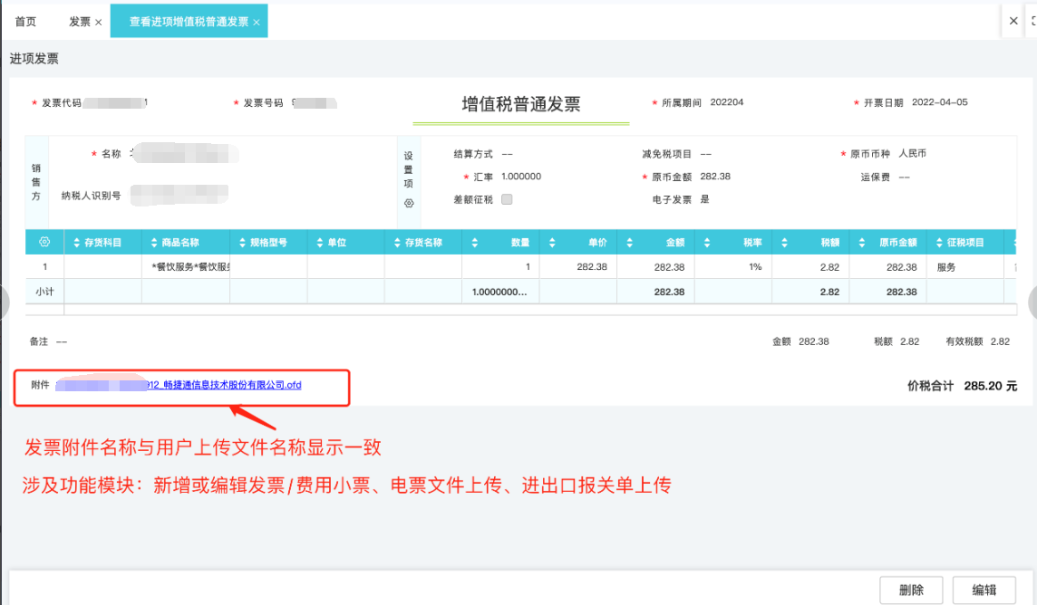This screenshot has height=605, width=1037.
Task: Close the 发票 tab
Action: point(98,22)
